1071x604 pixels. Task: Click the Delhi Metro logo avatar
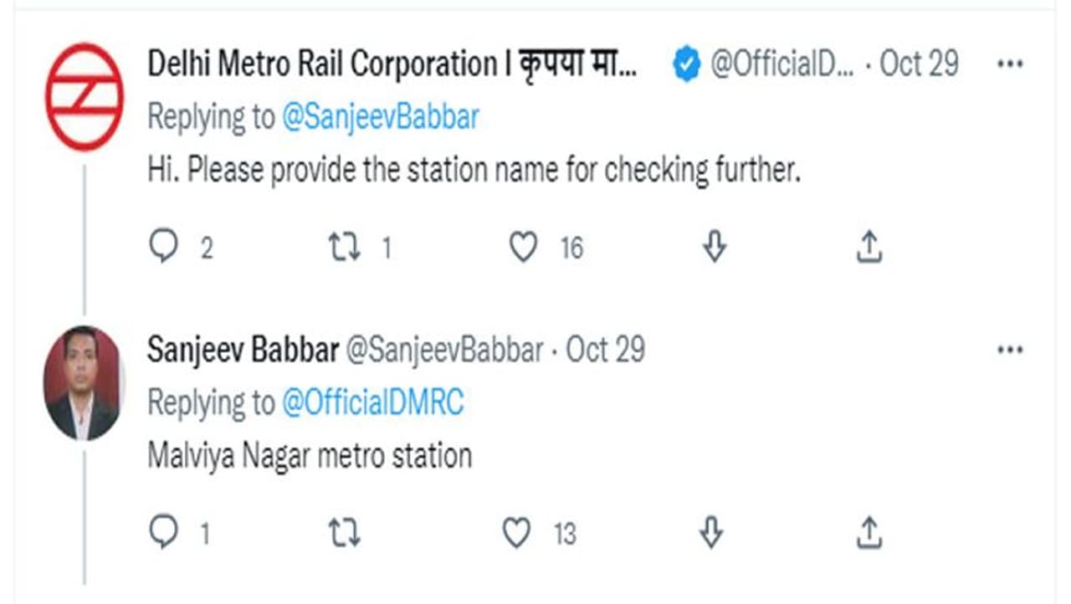84,96
